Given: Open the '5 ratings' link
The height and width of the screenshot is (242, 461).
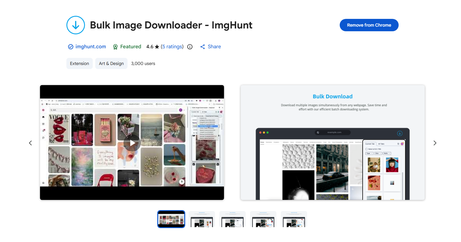Looking at the screenshot, I should coord(172,47).
